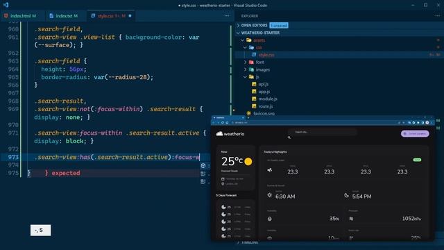Viewport: 444px width, 250px height.
Task: Click the '} expected' error message
Action: tap(62, 173)
